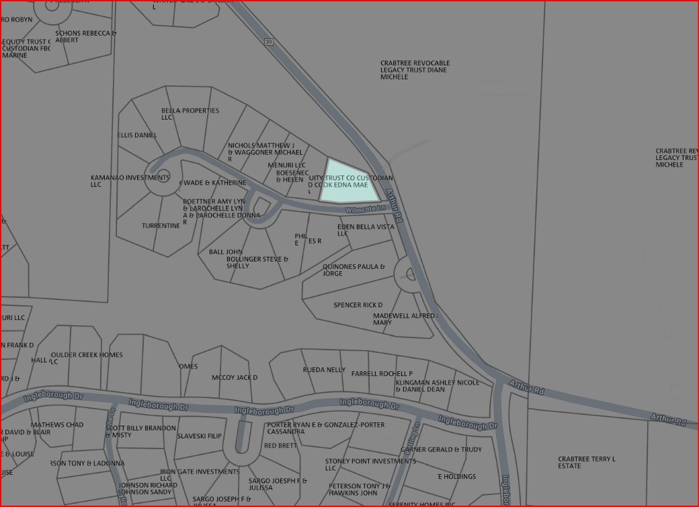Select the JOHNSON RICHARD parcel label
699x507 pixels.
[148, 485]
